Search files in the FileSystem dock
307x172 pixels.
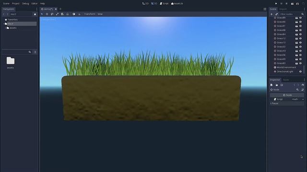pyautogui.click(x=30, y=52)
